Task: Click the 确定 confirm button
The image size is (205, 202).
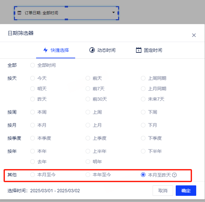Action: coord(186,191)
